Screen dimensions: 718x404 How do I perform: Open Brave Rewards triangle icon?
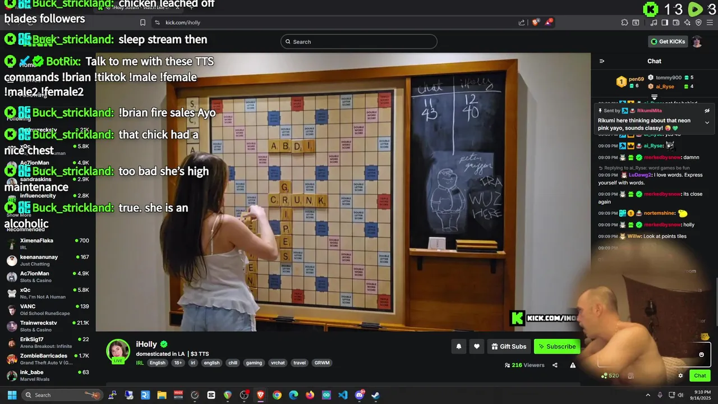549,22
